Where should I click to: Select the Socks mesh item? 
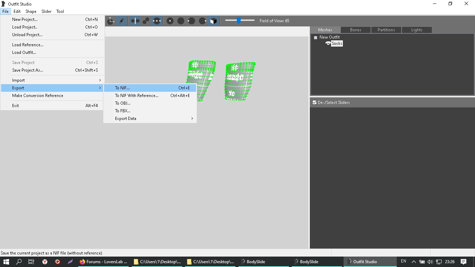click(x=337, y=43)
